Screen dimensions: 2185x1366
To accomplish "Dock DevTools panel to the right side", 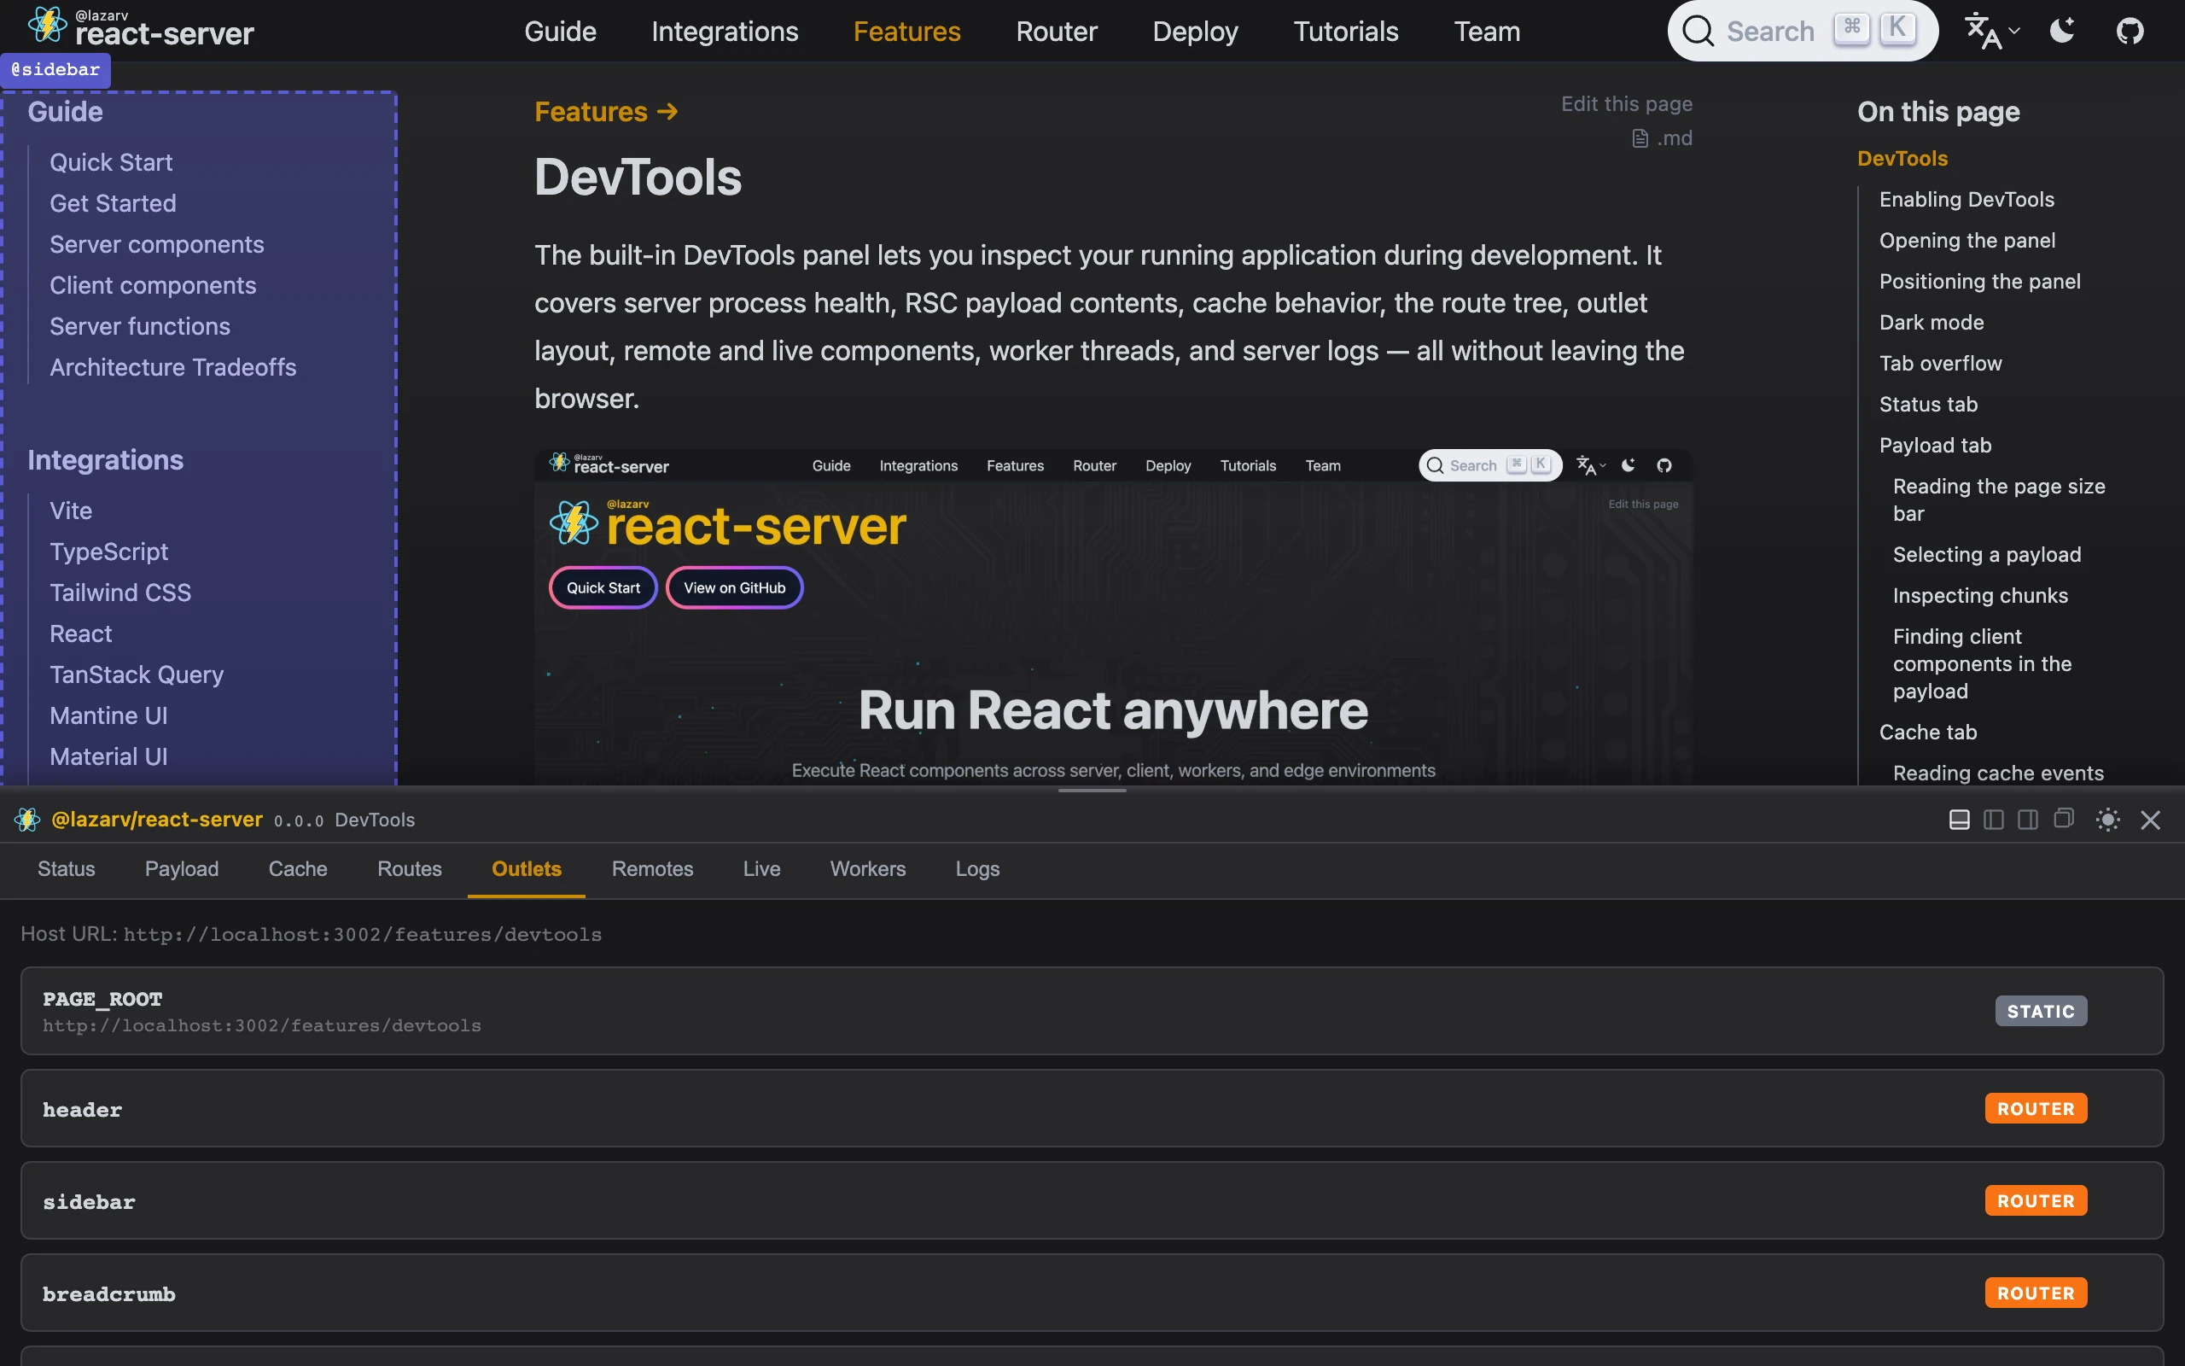I will click(x=2027, y=820).
